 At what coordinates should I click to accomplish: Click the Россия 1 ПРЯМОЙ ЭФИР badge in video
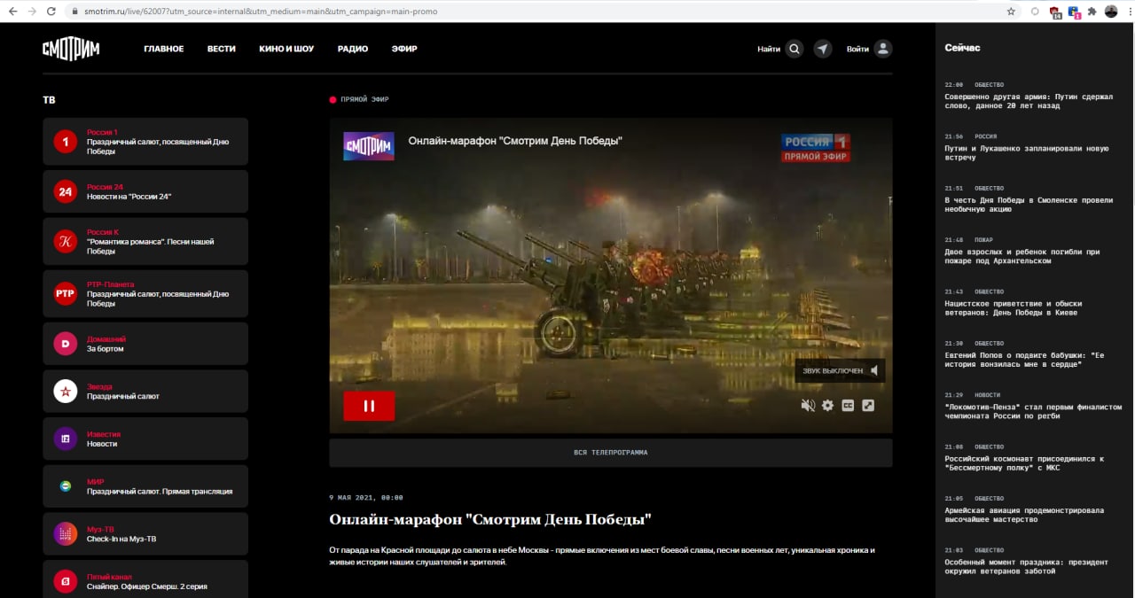(x=816, y=148)
